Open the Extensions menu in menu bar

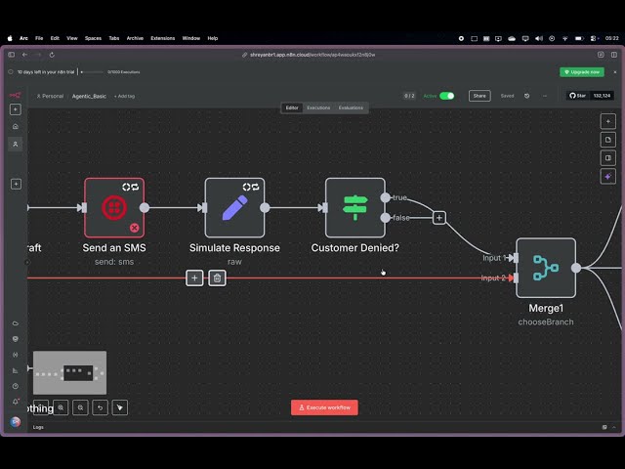pyautogui.click(x=163, y=38)
